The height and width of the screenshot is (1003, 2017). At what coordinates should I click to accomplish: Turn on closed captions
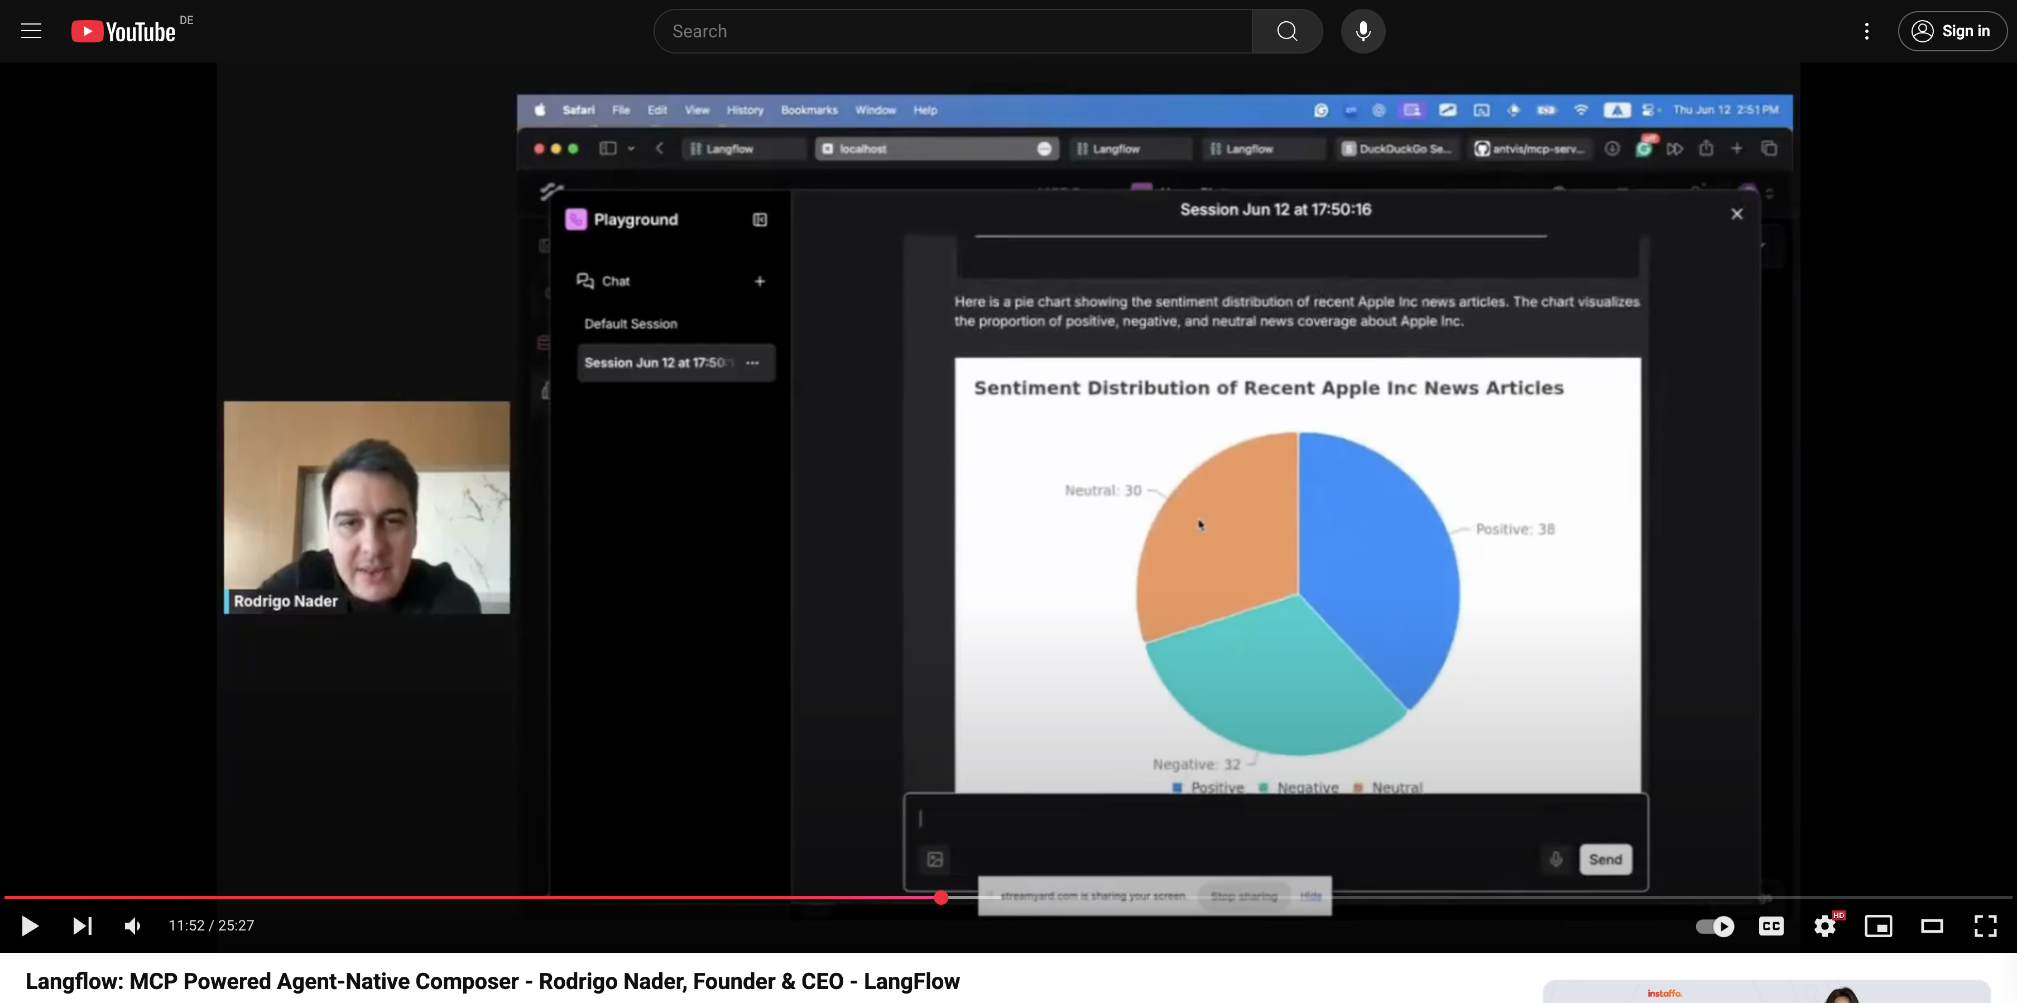click(1771, 927)
